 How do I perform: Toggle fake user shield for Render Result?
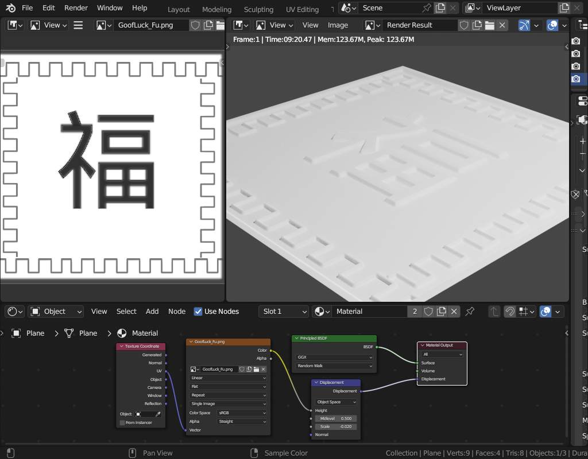tap(464, 25)
